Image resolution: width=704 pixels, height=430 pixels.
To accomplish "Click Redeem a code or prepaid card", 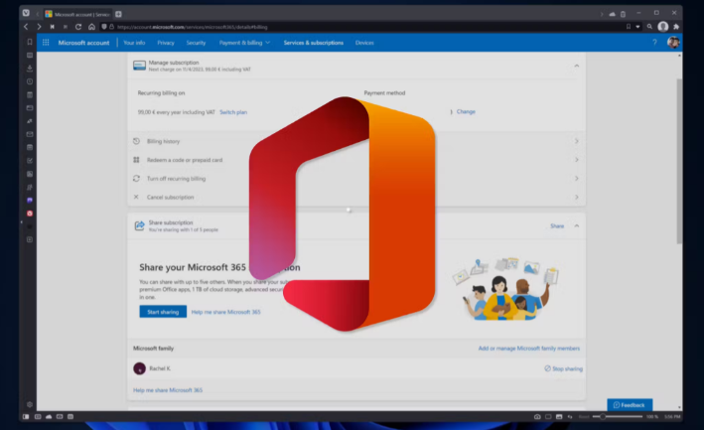I will click(x=185, y=160).
